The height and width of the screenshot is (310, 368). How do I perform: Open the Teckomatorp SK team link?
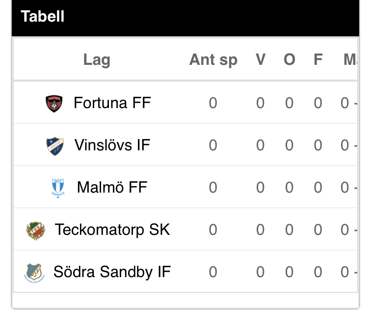coord(112,229)
